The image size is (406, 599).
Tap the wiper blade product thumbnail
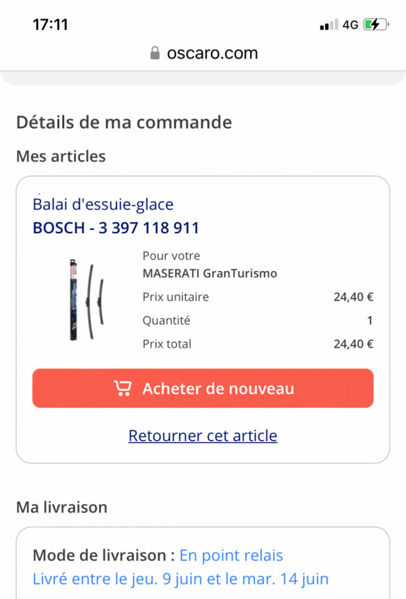pos(86,300)
